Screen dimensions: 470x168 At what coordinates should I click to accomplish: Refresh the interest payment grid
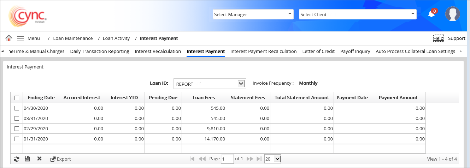pyautogui.click(x=16, y=159)
